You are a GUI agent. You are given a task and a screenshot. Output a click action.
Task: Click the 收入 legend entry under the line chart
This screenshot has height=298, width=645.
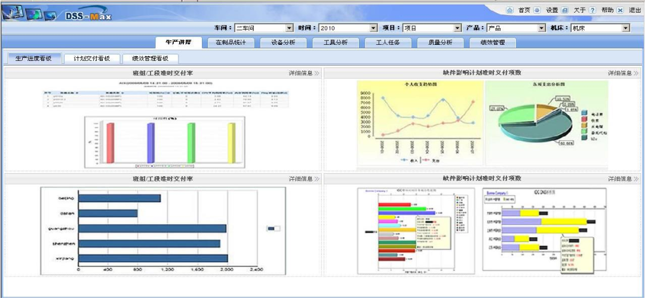click(410, 161)
